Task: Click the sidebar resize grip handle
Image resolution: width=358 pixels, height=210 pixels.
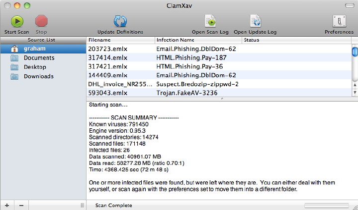Action: (x=83, y=205)
